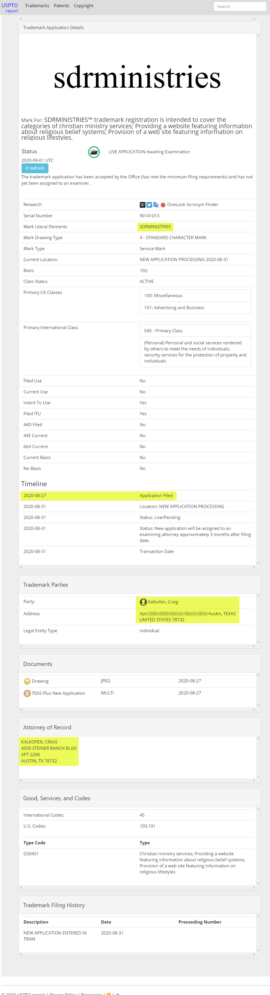The image size is (270, 995).
Task: Open the Twitter research icon
Action: pos(149,205)
